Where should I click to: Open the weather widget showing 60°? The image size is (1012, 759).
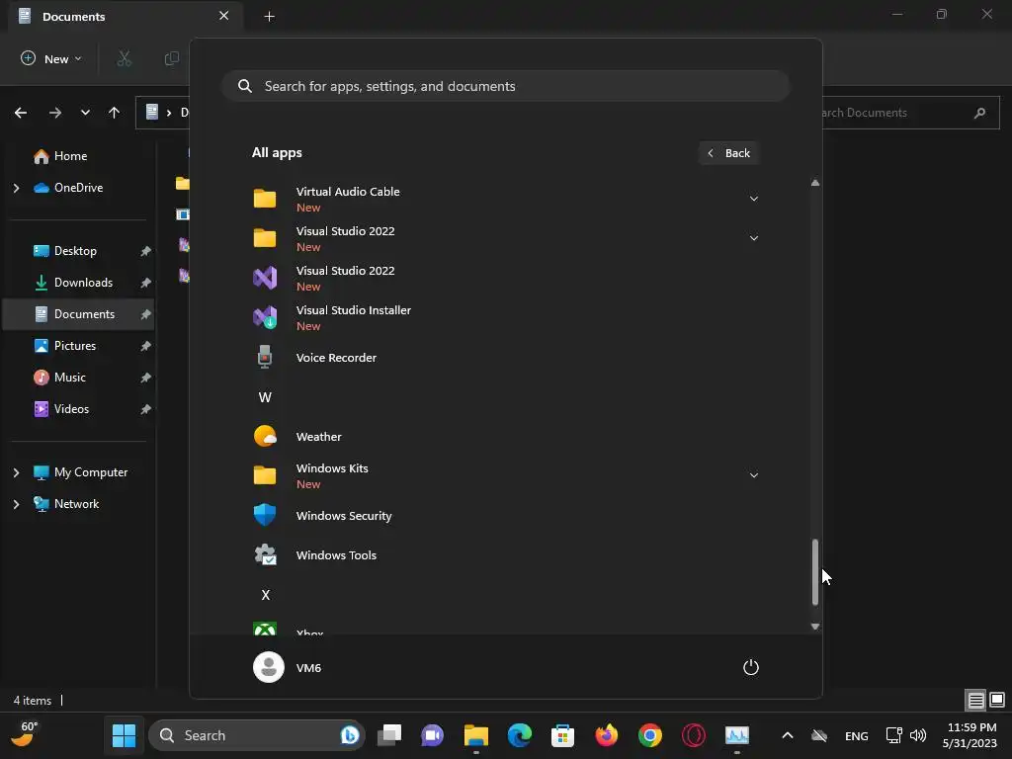[x=25, y=734]
